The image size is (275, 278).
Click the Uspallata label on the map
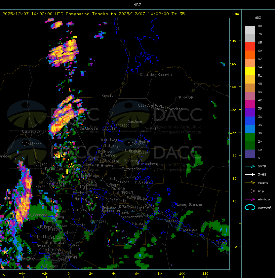pos(31,131)
